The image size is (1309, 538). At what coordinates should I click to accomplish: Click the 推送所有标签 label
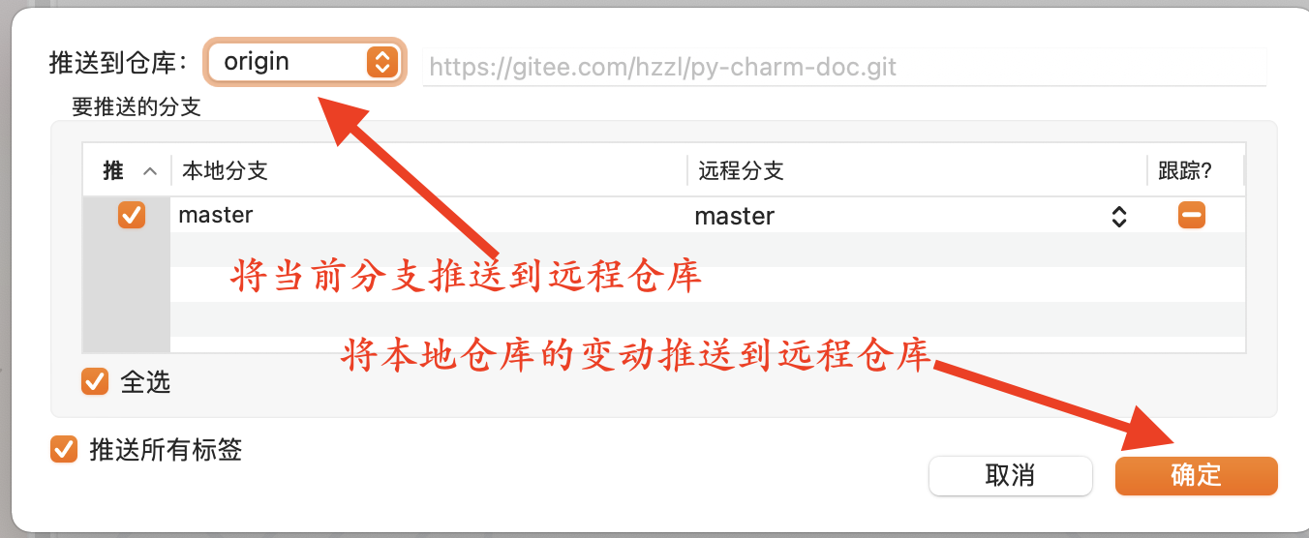(x=166, y=449)
